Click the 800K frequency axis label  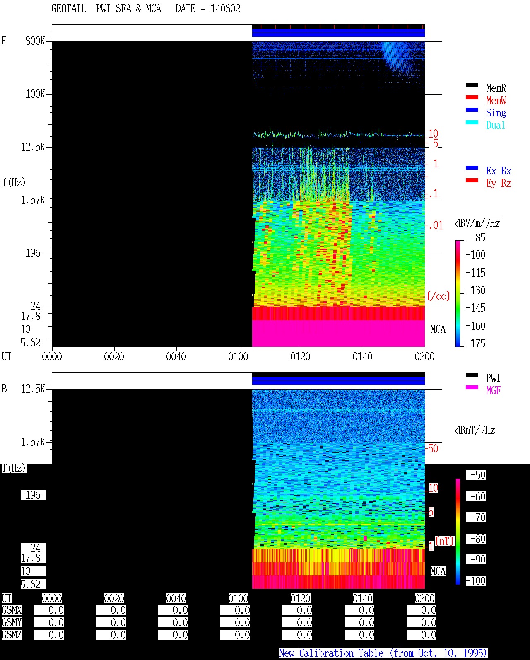35,41
